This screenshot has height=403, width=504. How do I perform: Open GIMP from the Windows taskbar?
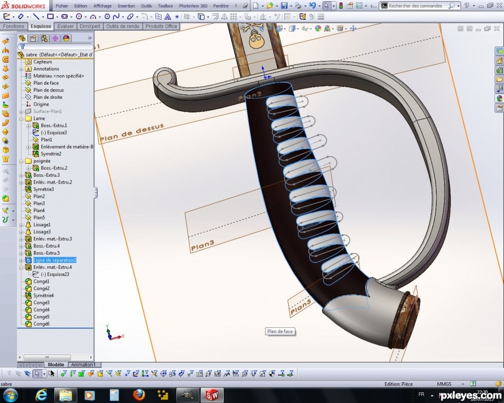[186, 395]
